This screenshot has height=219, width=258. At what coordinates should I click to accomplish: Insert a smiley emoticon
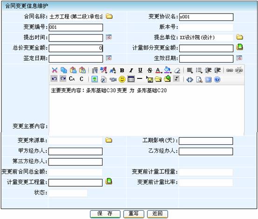[x=122, y=79]
